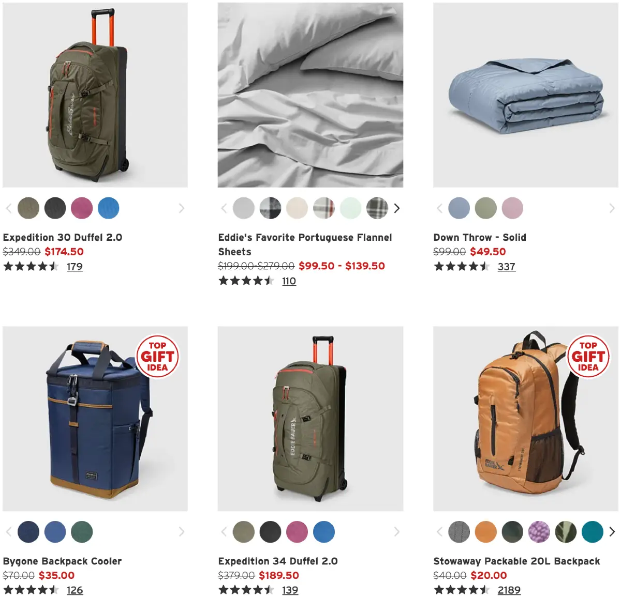The width and height of the screenshot is (621, 614).
Task: Open Expedition 30 Duffel 2.0 product link
Action: 63,237
